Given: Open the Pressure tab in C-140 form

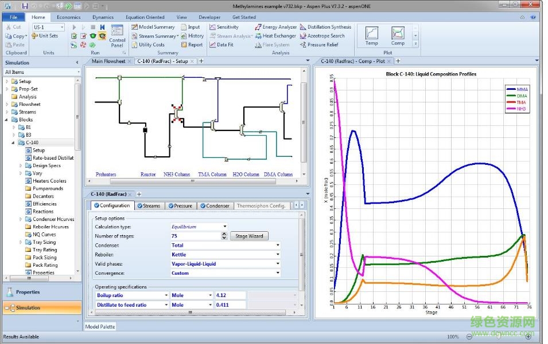Looking at the screenshot, I should pos(181,206).
